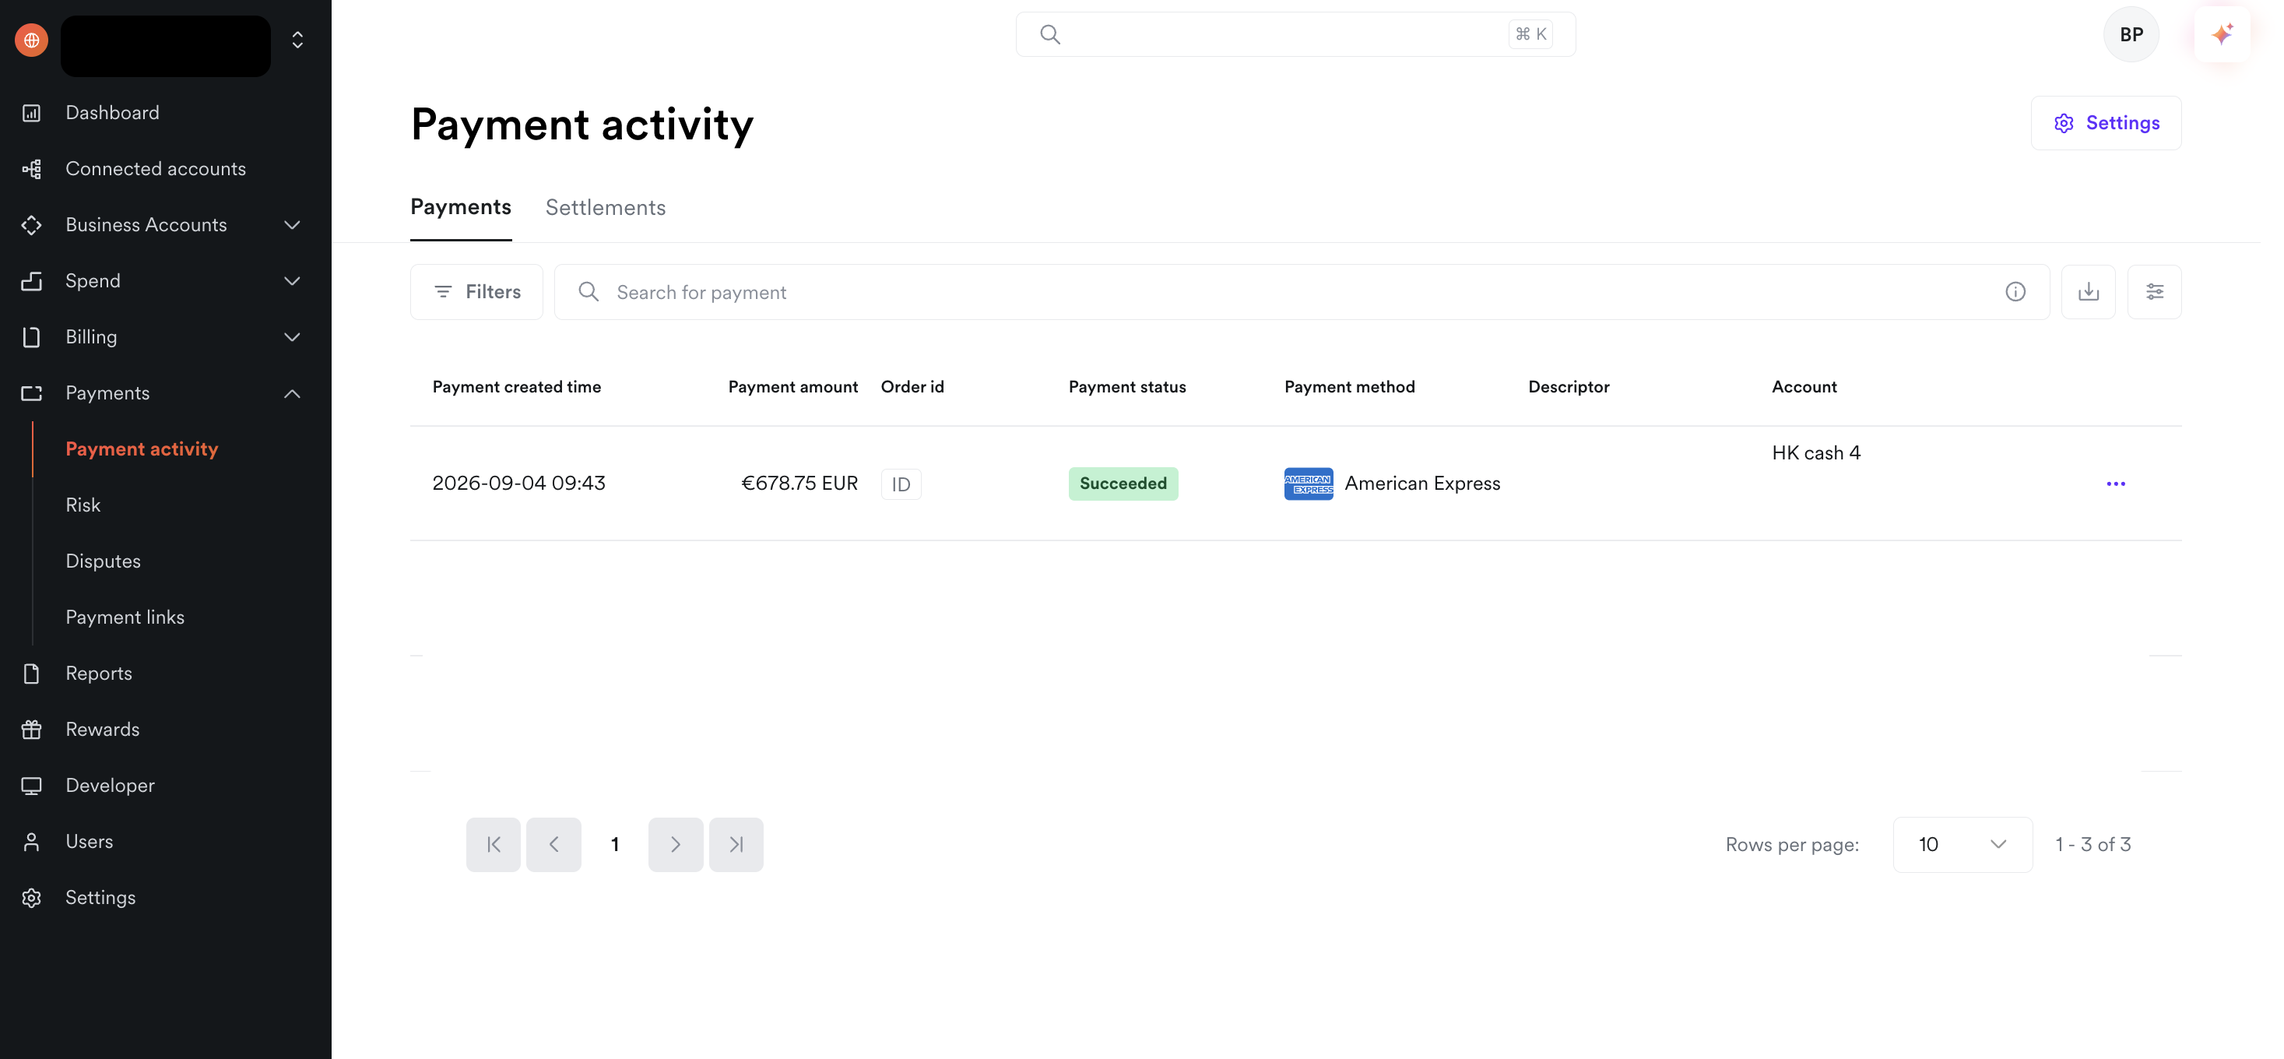Open the Rows per page dropdown
This screenshot has width=2284, height=1059.
(x=1962, y=844)
